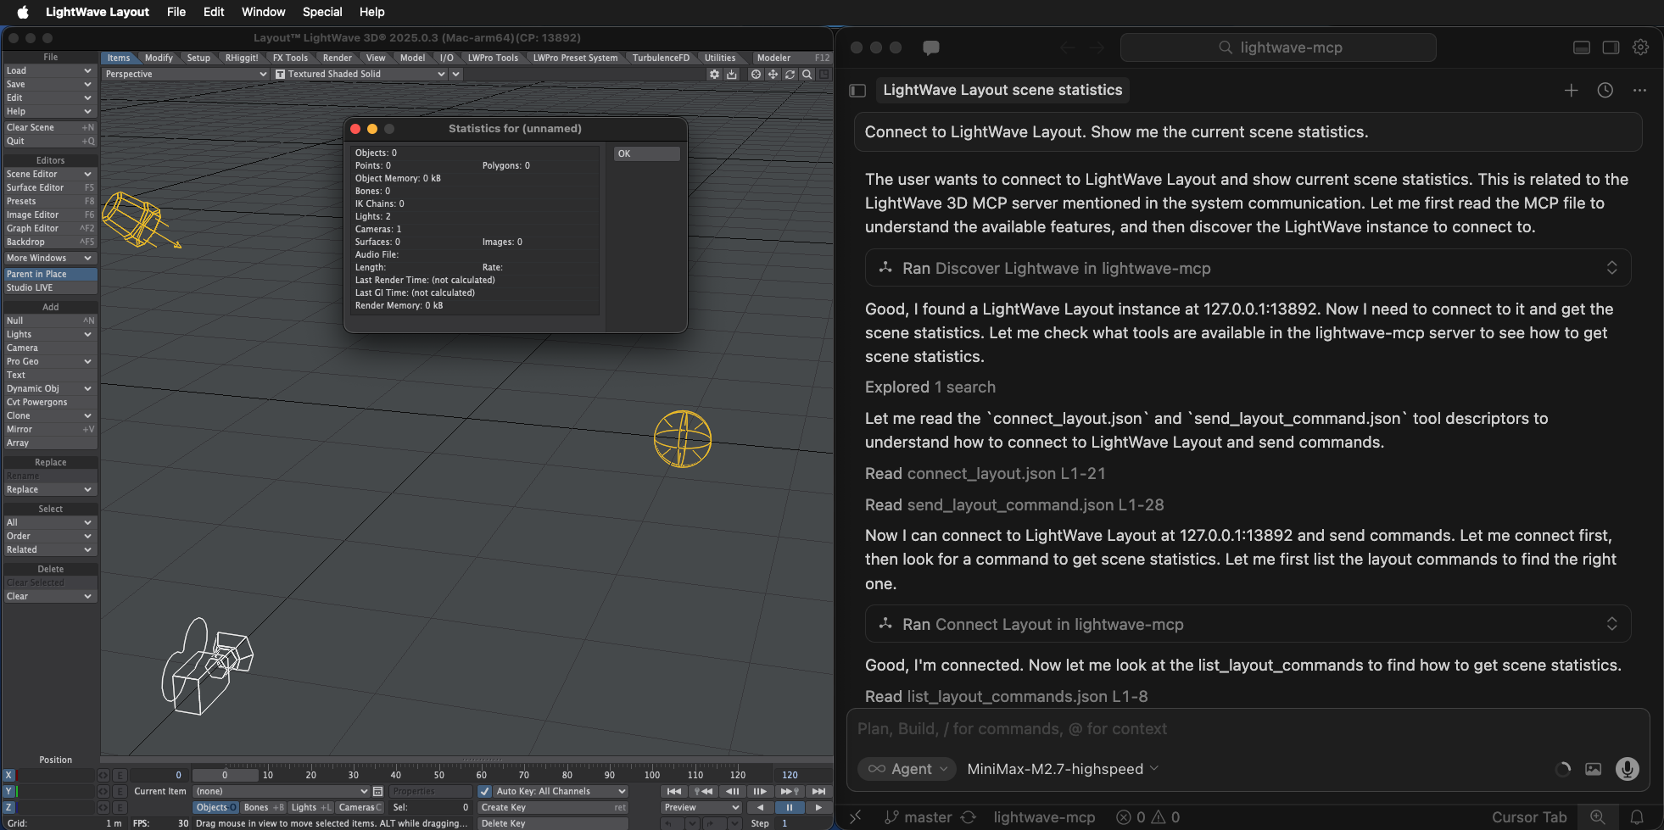Play forward in LightWave timeline
The height and width of the screenshot is (830, 1664).
(x=818, y=807)
